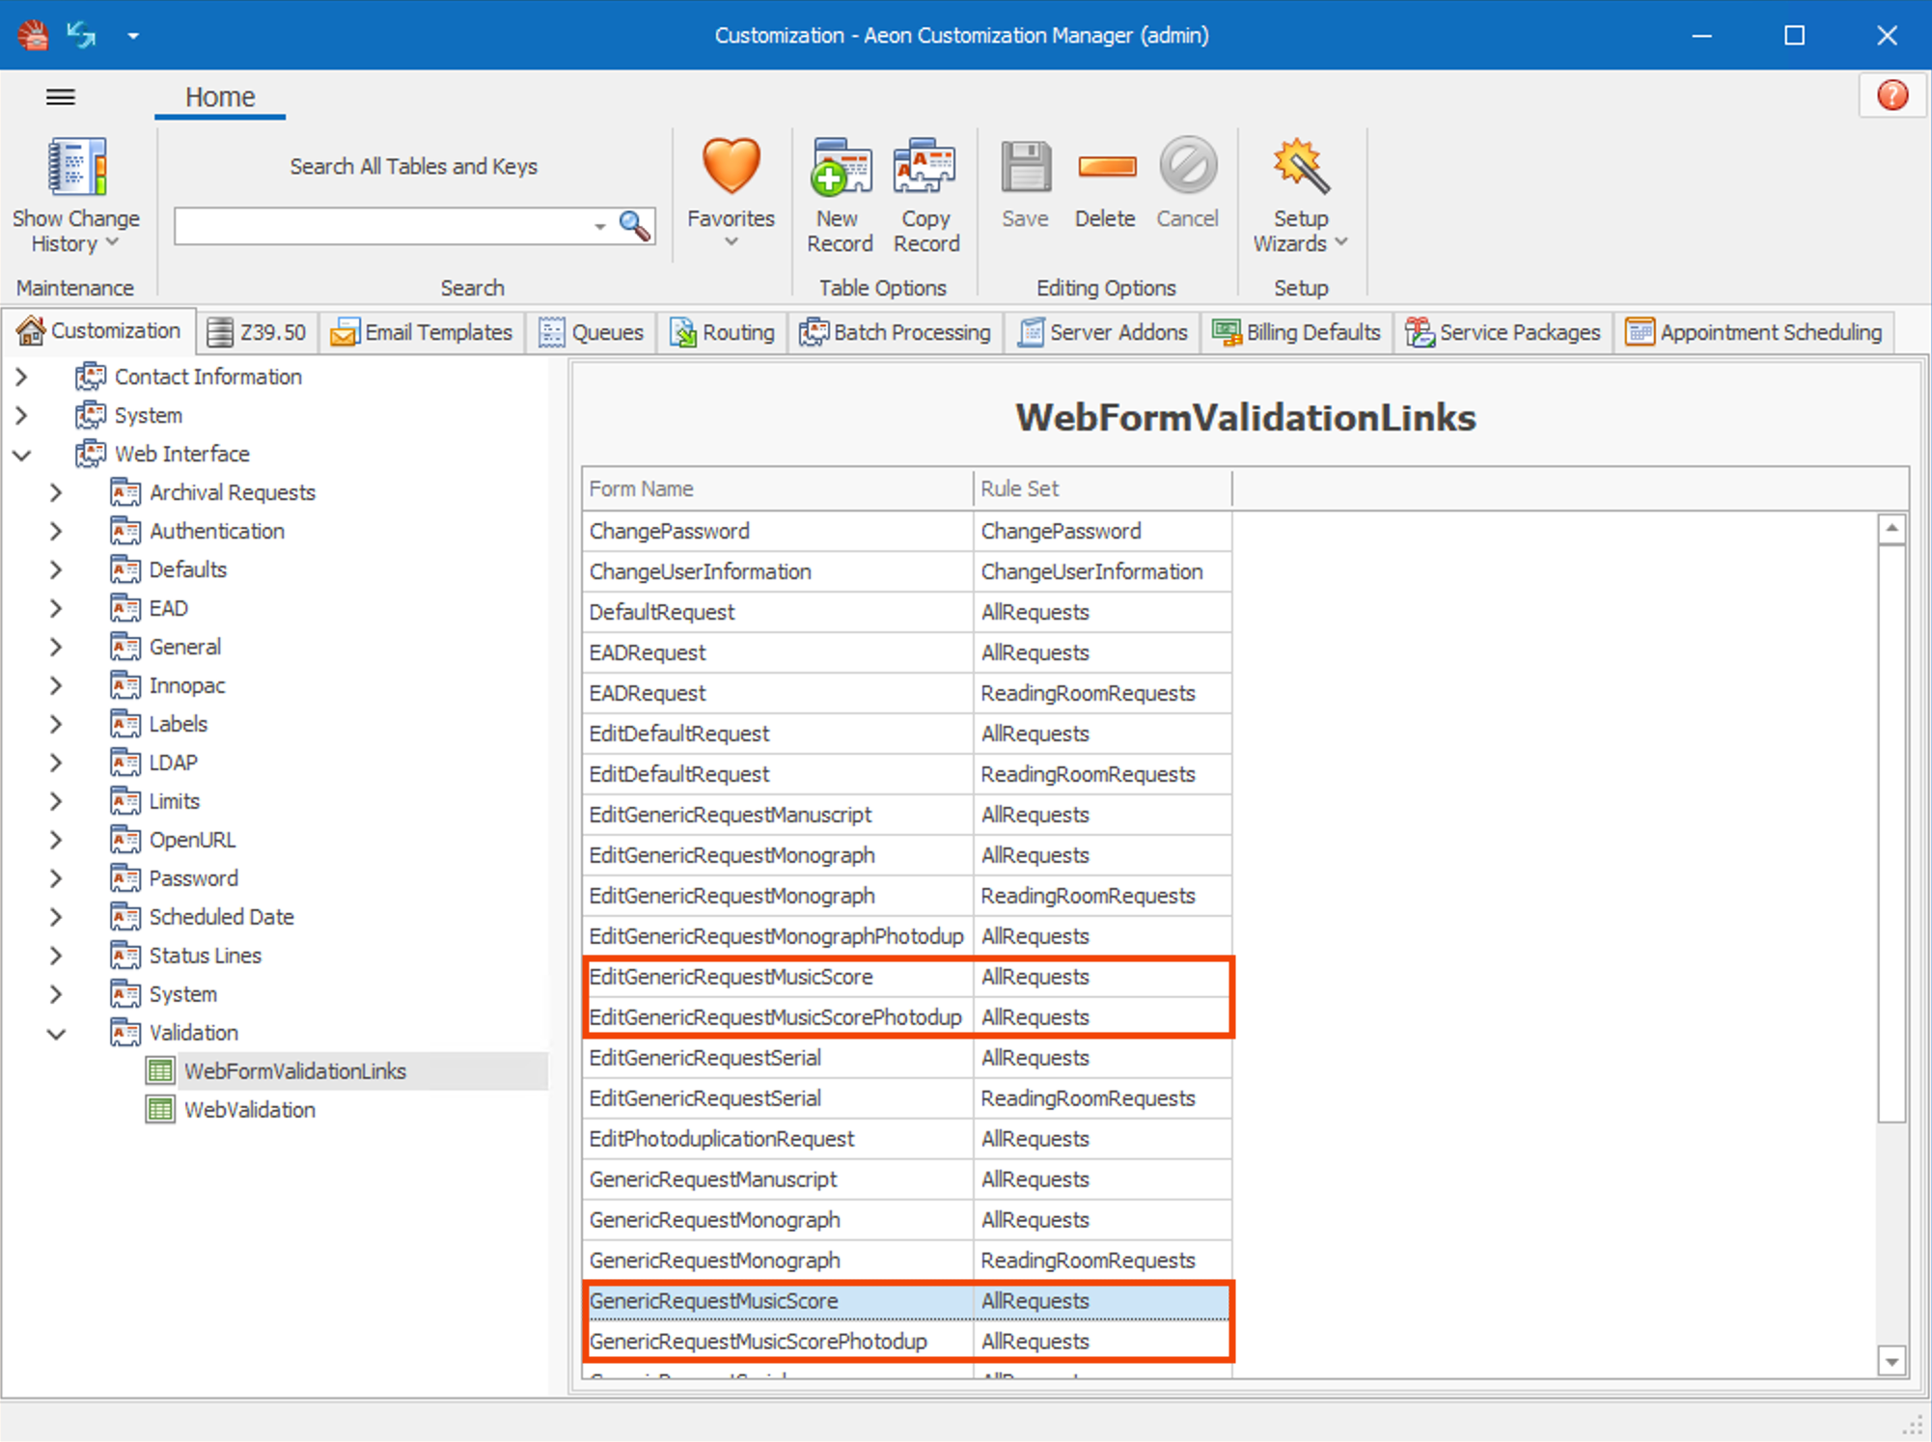Click the red help question icon
This screenshot has width=1932, height=1442.
tap(1891, 96)
